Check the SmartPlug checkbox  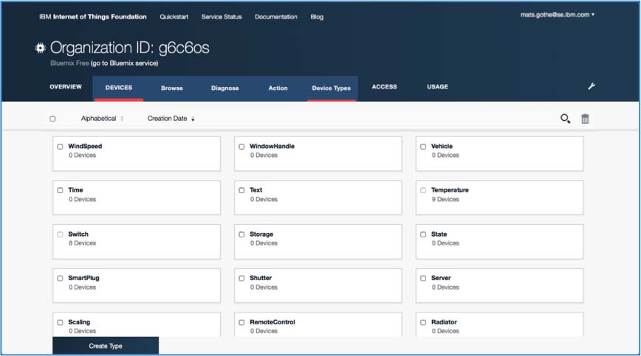pyautogui.click(x=60, y=278)
